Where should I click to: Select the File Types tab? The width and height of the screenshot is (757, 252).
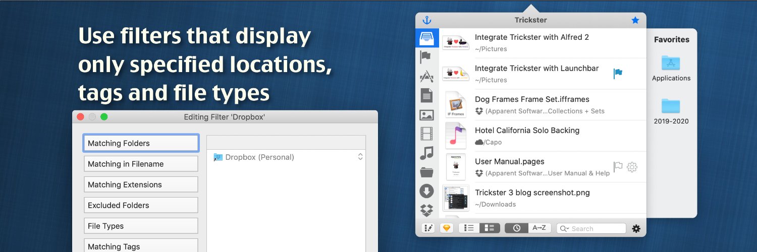141,226
